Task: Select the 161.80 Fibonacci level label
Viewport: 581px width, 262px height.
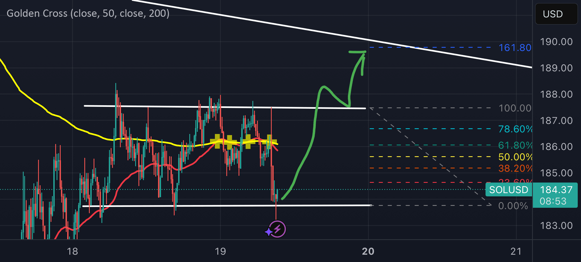Action: tap(515, 48)
